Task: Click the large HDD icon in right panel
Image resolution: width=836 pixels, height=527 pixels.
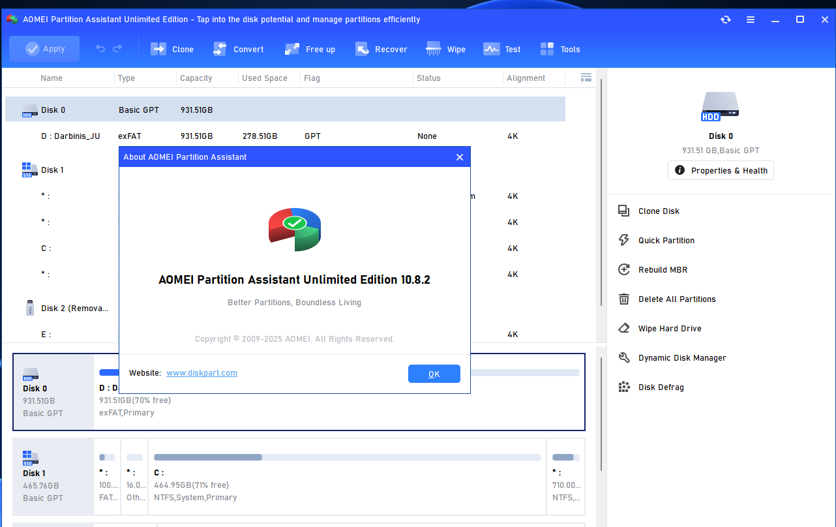Action: tap(721, 107)
